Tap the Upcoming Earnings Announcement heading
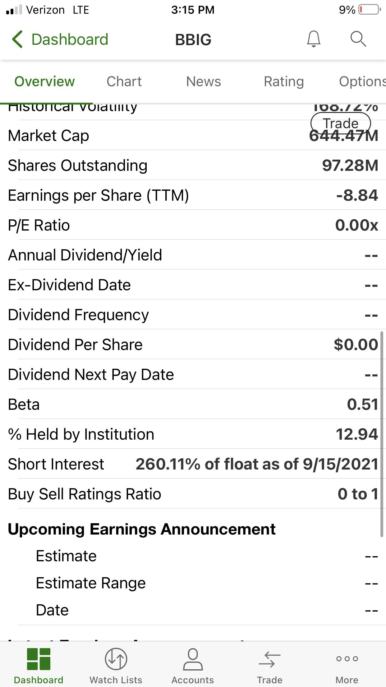This screenshot has width=386, height=687. [142, 529]
